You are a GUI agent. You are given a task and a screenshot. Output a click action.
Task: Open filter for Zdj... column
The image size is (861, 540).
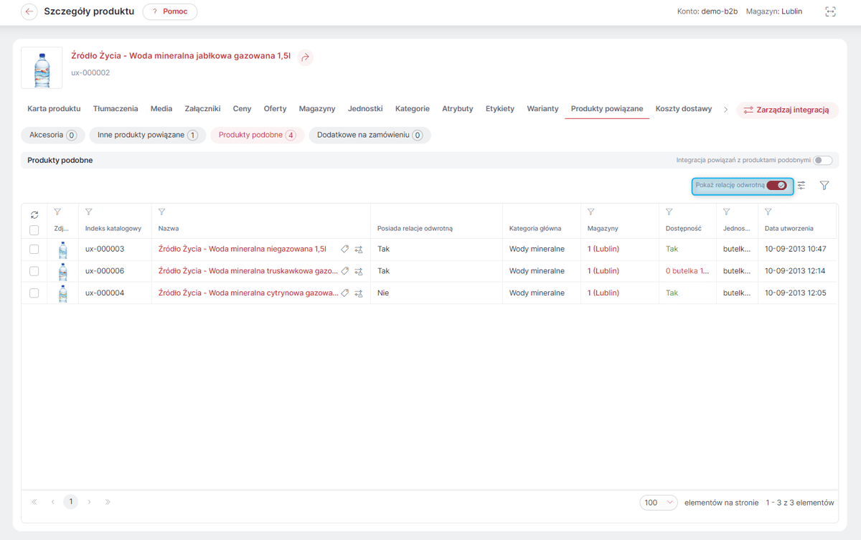[x=57, y=212]
